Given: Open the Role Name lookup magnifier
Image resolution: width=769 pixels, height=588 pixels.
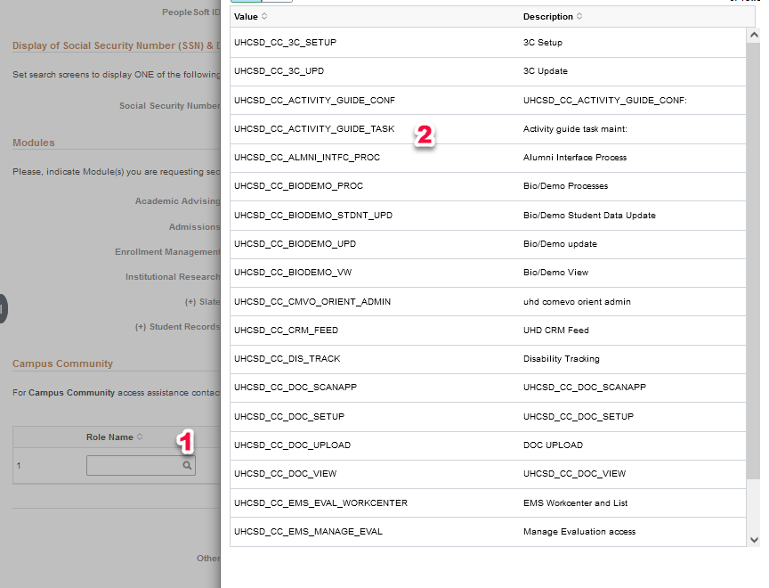Looking at the screenshot, I should tap(187, 465).
